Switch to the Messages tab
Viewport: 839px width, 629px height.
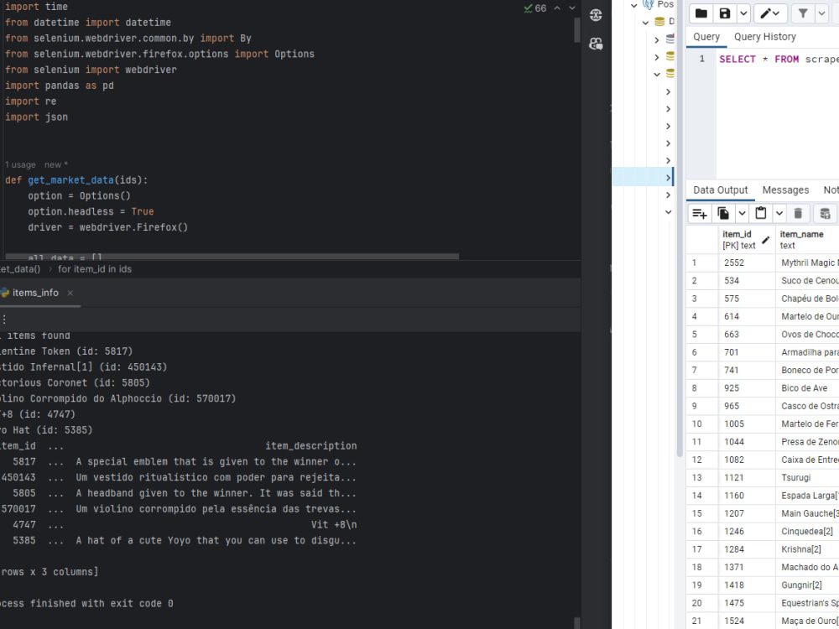(x=785, y=190)
